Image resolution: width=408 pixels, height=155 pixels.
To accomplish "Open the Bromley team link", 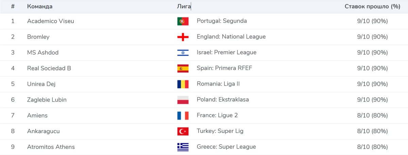I will point(38,37).
